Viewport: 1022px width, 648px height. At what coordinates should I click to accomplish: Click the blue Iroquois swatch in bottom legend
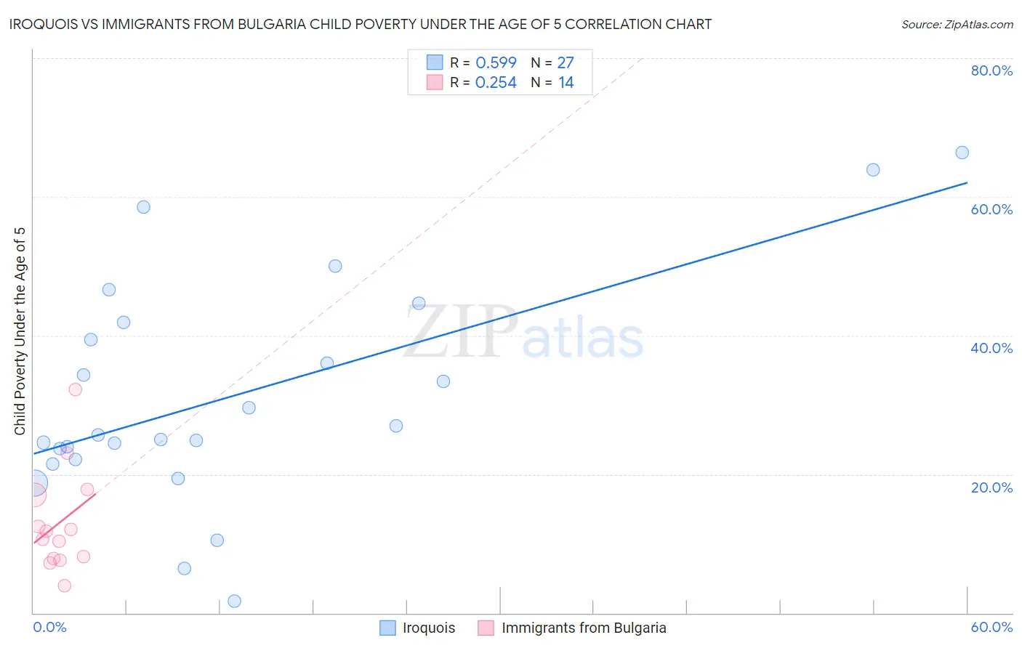click(388, 628)
